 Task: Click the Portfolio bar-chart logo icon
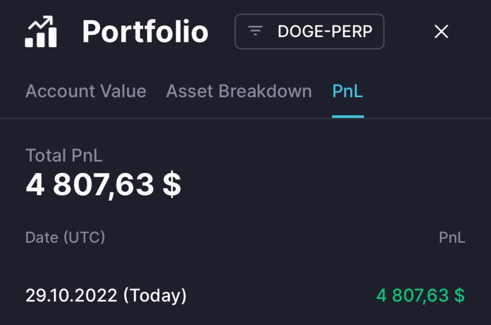click(41, 32)
